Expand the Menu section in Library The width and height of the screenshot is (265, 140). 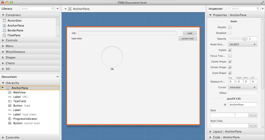[3, 46]
